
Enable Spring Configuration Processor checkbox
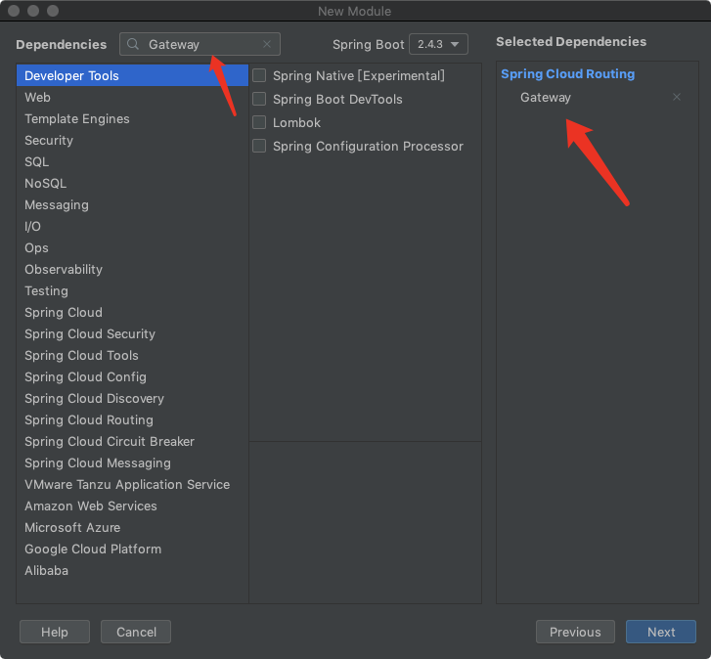[259, 146]
